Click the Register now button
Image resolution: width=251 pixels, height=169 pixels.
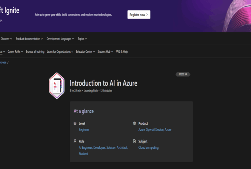(139, 15)
